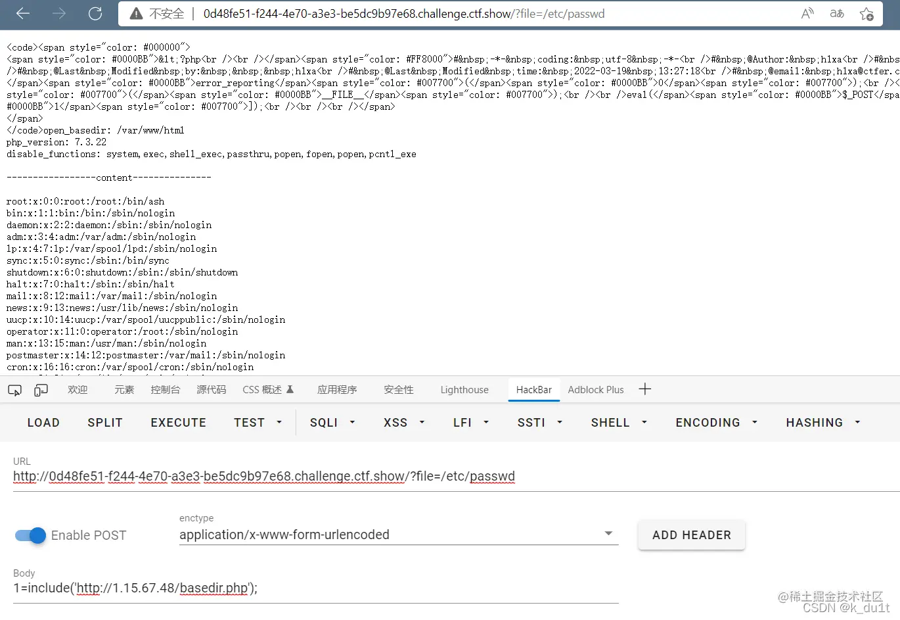Click the man:x:13:15 passwd line
Viewport: 900px width, 620px height.
click(106, 343)
